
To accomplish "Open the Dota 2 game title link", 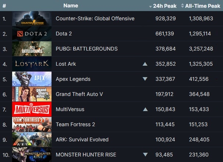I will click(64, 34).
